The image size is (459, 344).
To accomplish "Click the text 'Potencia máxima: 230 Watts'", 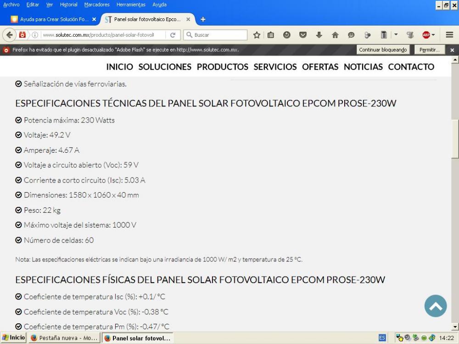I will 69,120.
